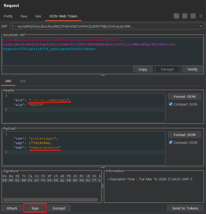Toggle the \n show non-printable characters icon
This screenshot has width=206, height=214.
(193, 16)
